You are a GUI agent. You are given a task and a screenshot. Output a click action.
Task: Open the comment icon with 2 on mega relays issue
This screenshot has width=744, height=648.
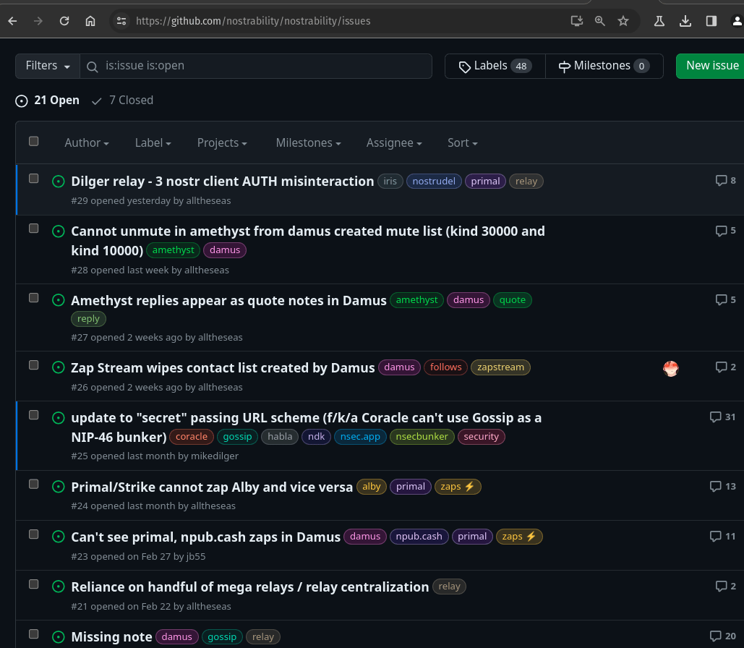click(725, 587)
